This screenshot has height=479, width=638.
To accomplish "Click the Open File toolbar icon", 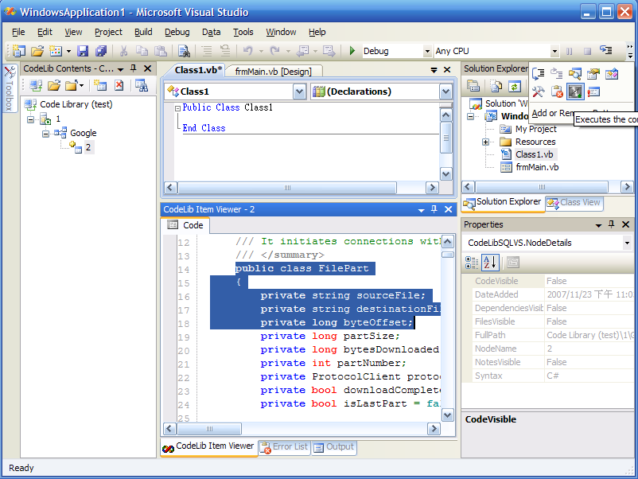I will (37, 51).
